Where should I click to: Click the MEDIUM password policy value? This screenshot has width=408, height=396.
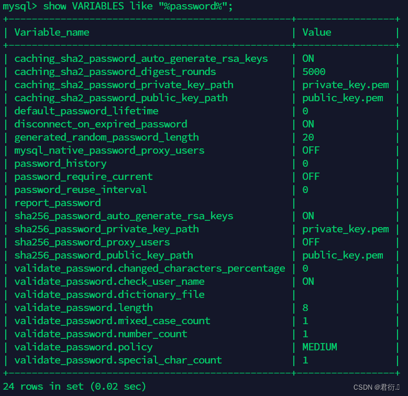click(319, 347)
